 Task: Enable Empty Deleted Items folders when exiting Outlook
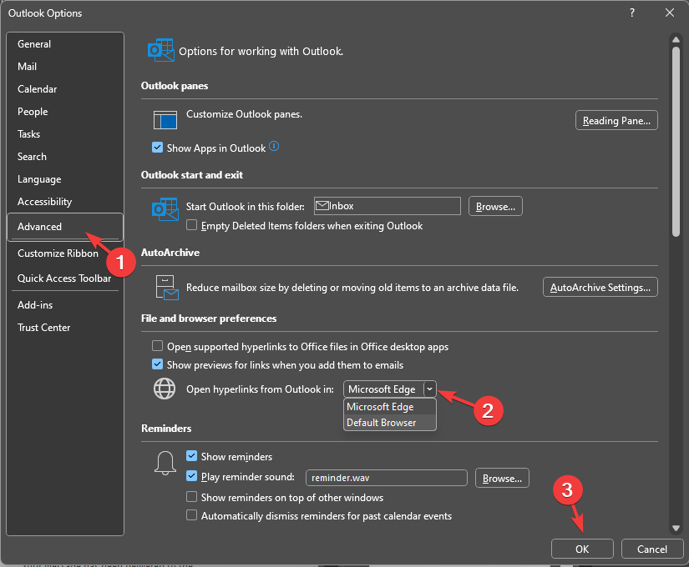click(191, 225)
